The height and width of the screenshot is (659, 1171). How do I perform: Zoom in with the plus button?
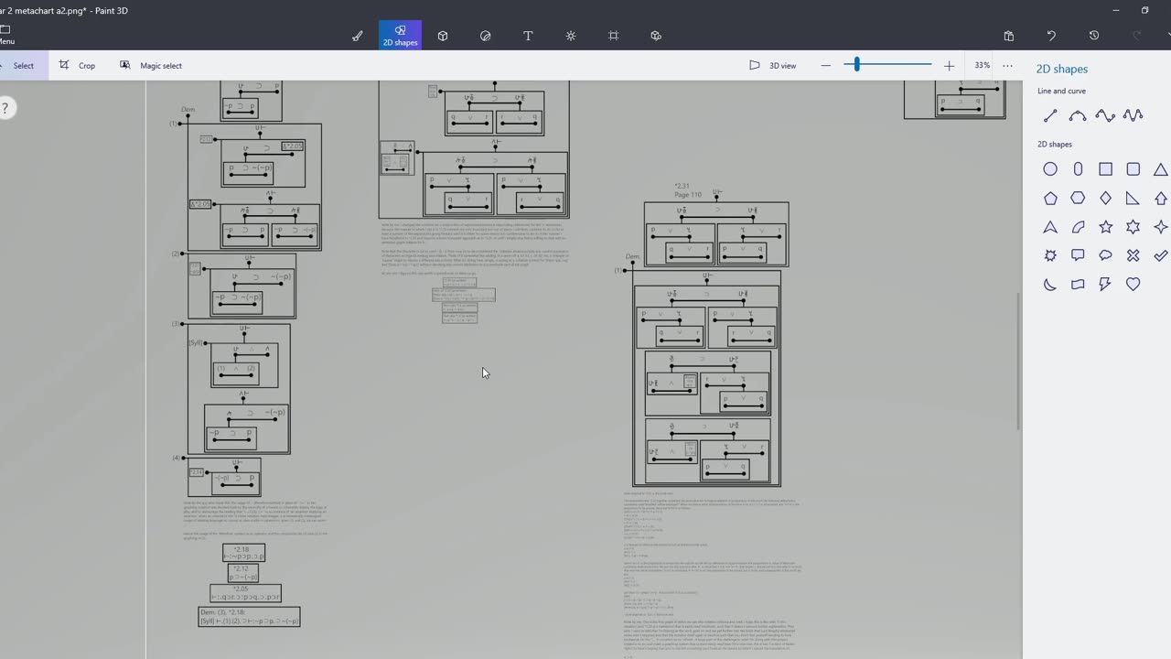click(x=949, y=66)
